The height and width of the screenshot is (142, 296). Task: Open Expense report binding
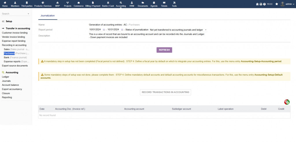point(14,41)
